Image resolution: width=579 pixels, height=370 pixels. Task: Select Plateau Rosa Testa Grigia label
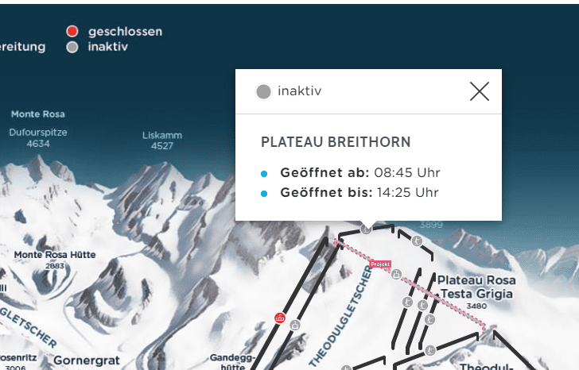(x=476, y=287)
